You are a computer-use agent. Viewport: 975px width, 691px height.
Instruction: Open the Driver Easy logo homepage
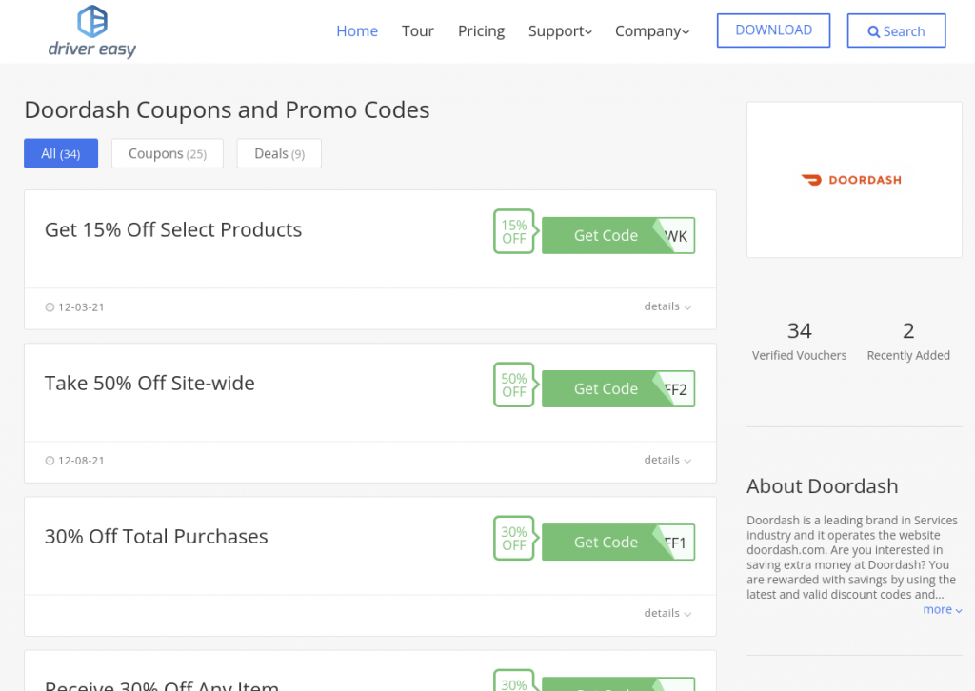(x=92, y=31)
